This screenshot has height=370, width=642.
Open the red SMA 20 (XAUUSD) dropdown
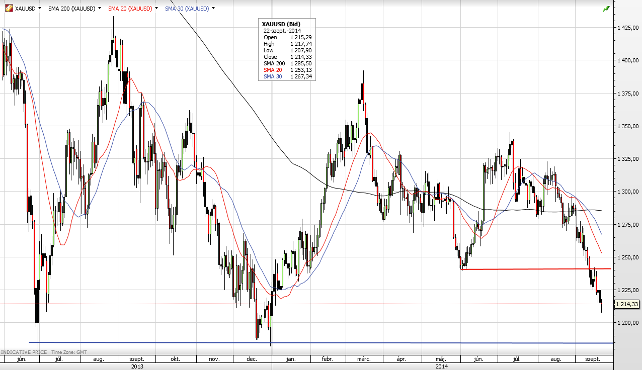click(x=157, y=9)
